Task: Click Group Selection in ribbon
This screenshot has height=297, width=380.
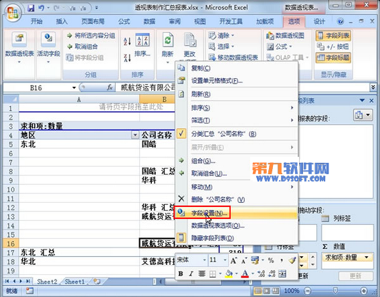Action: (91, 36)
